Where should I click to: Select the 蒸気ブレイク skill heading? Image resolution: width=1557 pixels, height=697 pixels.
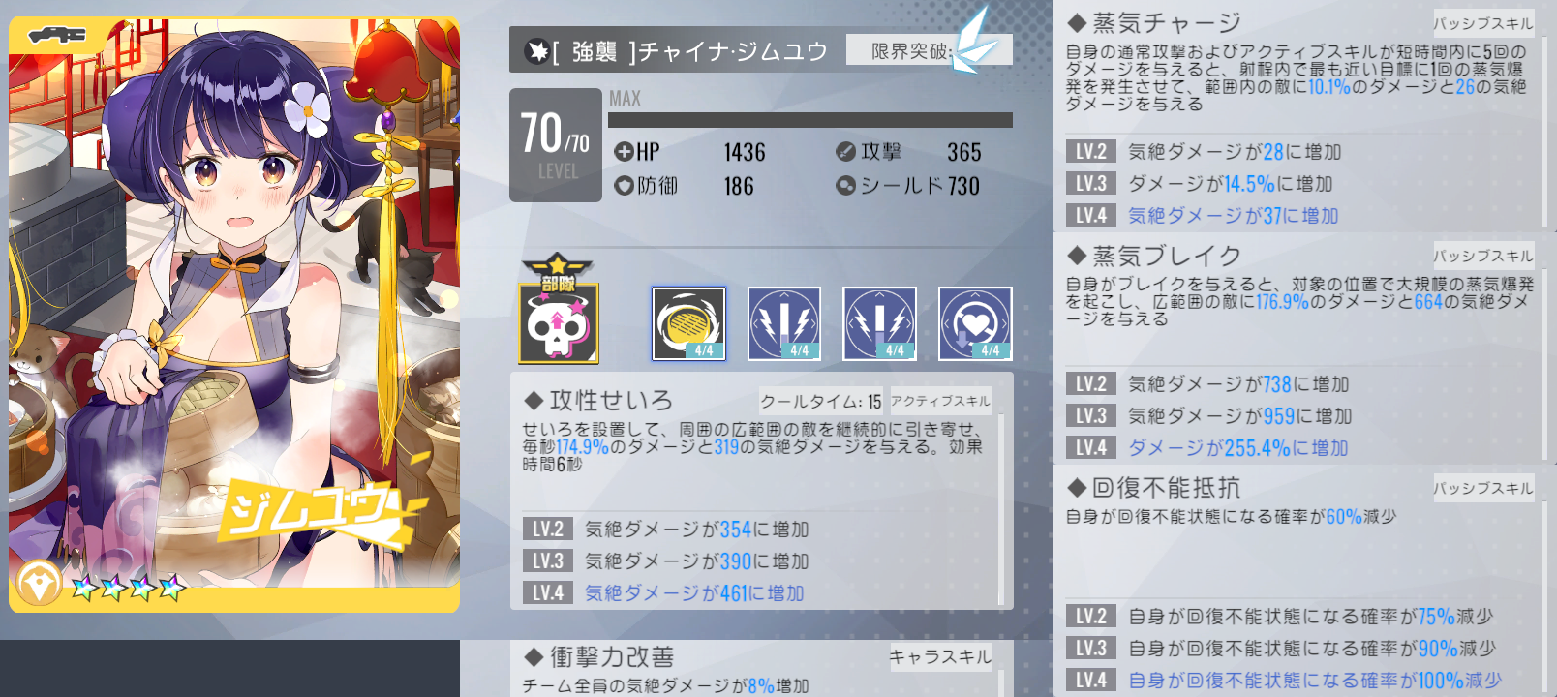(x=1154, y=255)
